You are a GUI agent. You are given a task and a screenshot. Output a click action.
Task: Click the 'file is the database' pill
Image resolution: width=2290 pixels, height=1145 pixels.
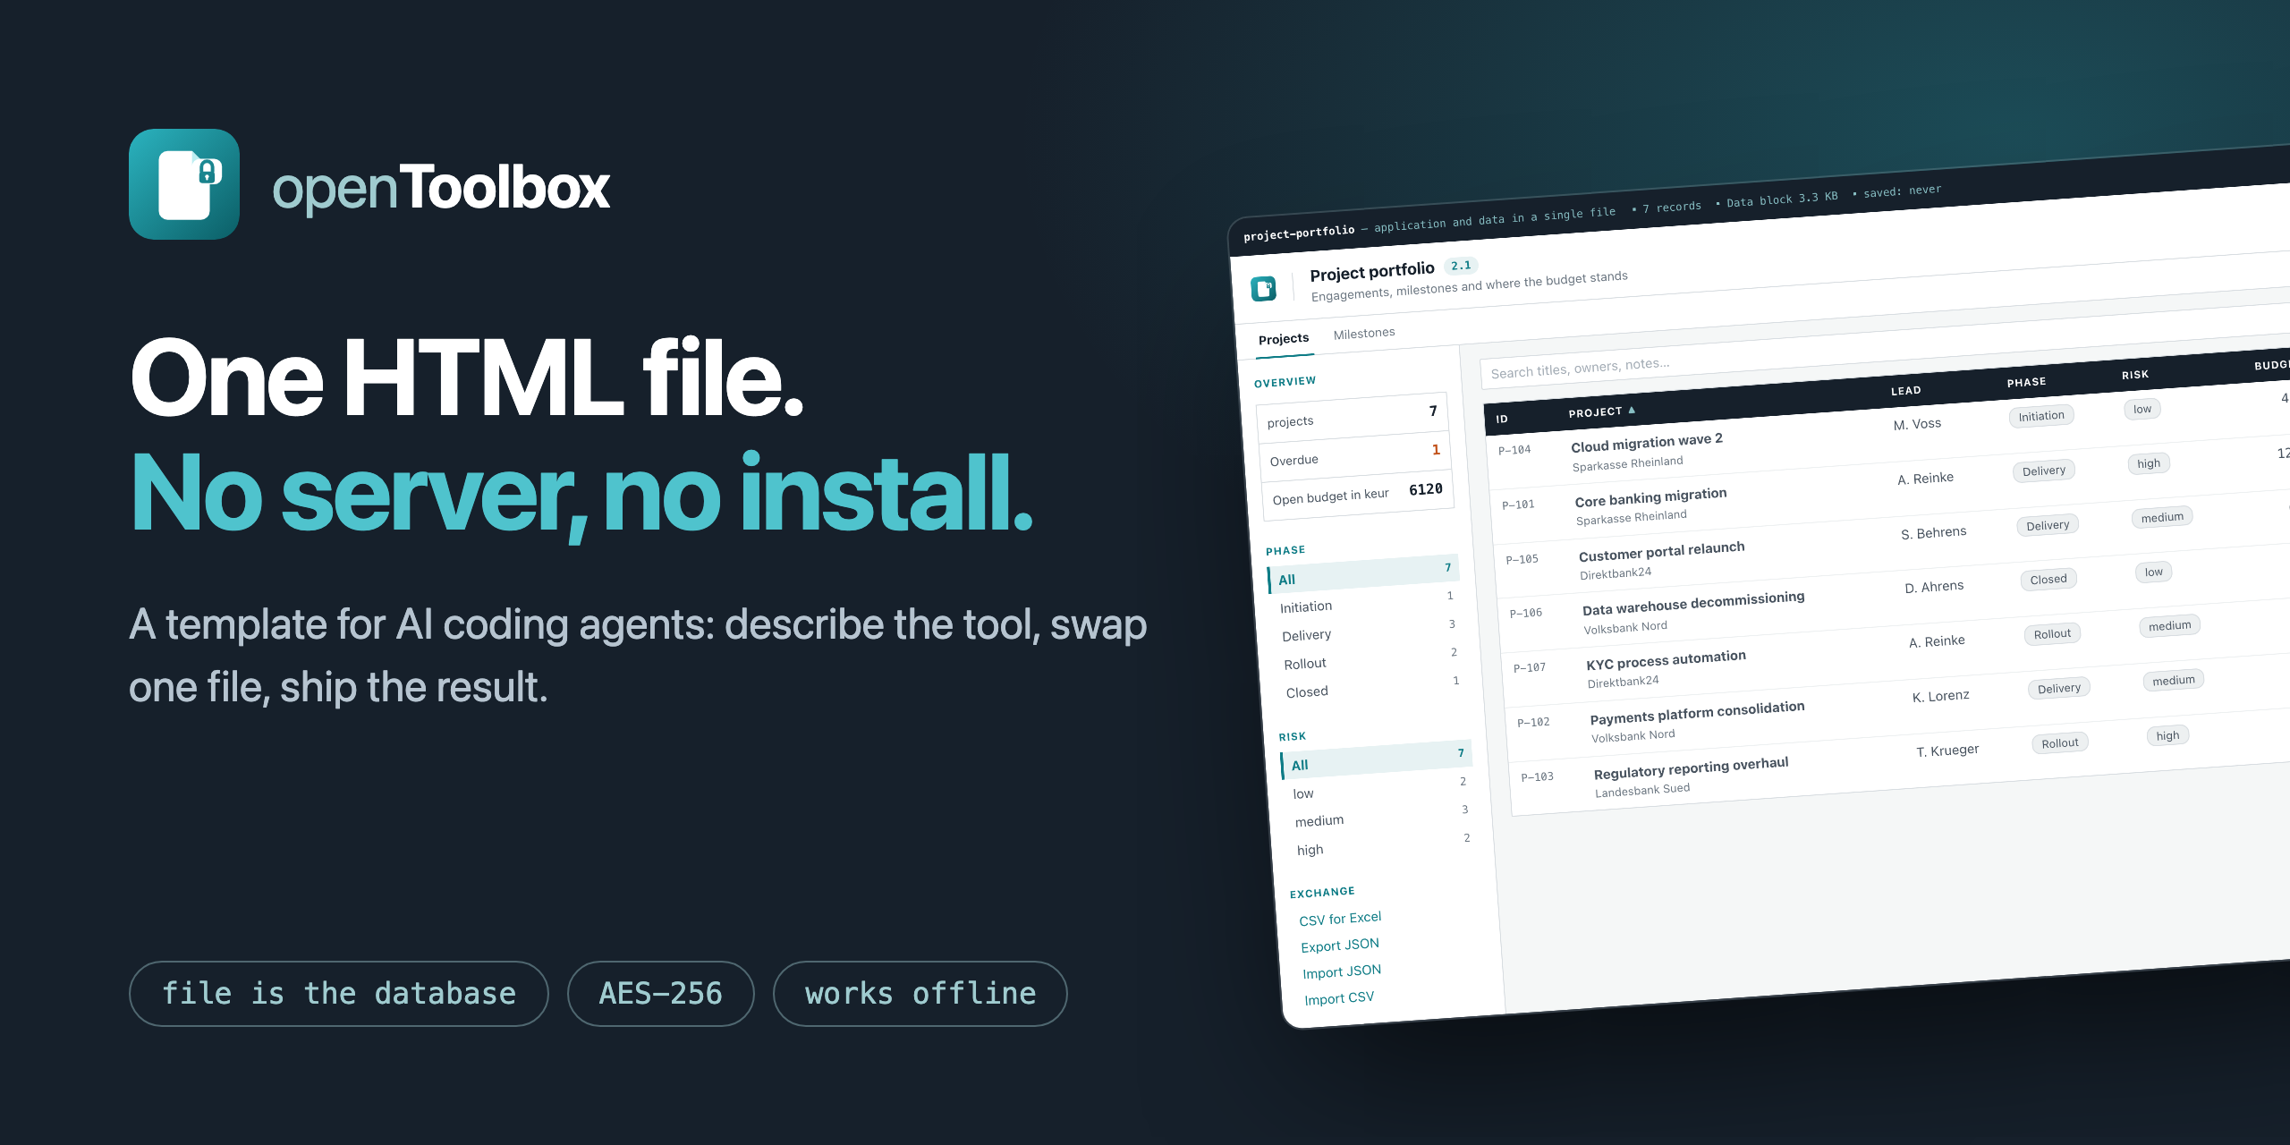coord(338,994)
